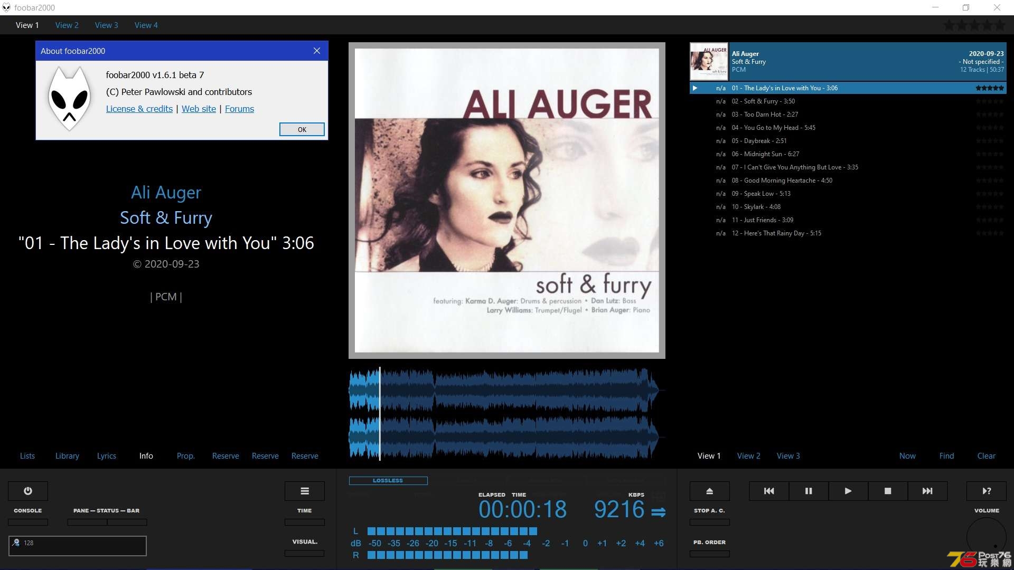
Task: Open the Library tab in left panel
Action: 67,456
